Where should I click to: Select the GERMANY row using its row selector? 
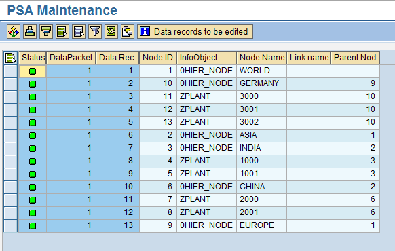pos(11,83)
